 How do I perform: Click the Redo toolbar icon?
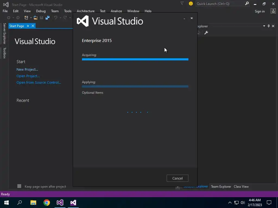click(x=65, y=18)
